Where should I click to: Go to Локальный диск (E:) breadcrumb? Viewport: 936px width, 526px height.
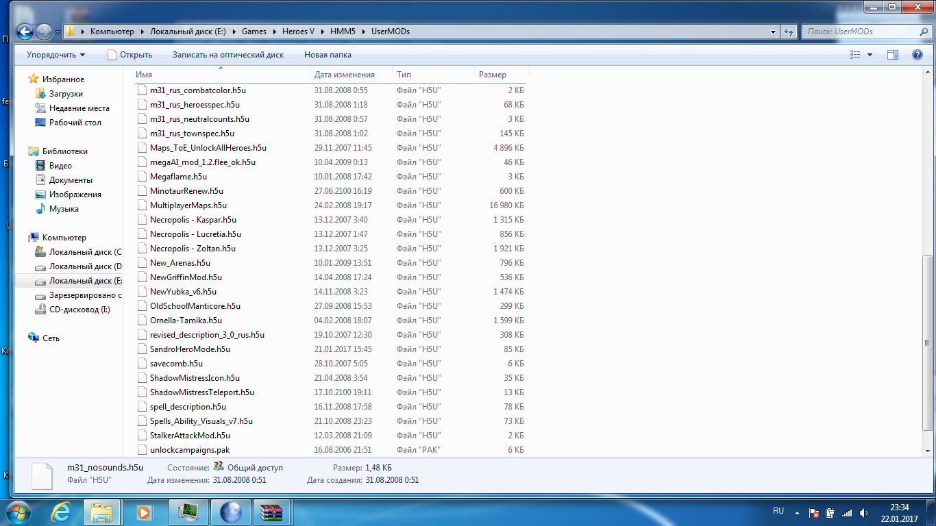point(187,32)
